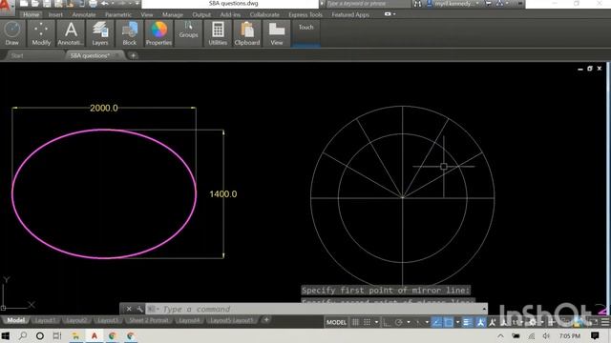Click the Undo arrow icon
The height and width of the screenshot is (343, 611).
click(105, 4)
